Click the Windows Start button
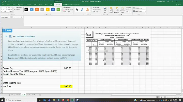183x102 pixels. (2, 100)
